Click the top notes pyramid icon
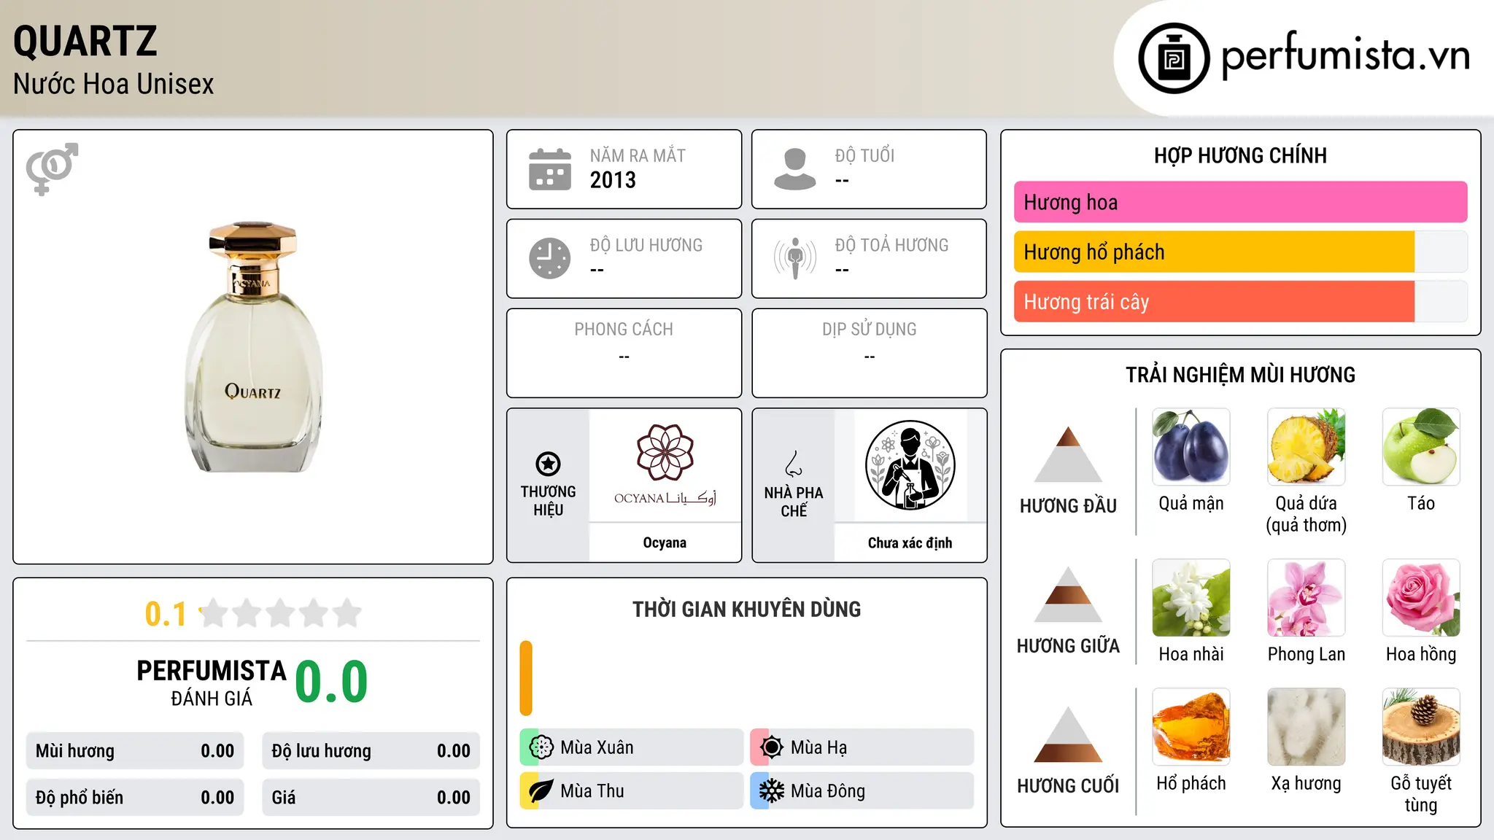1494x840 pixels. coord(1068,454)
